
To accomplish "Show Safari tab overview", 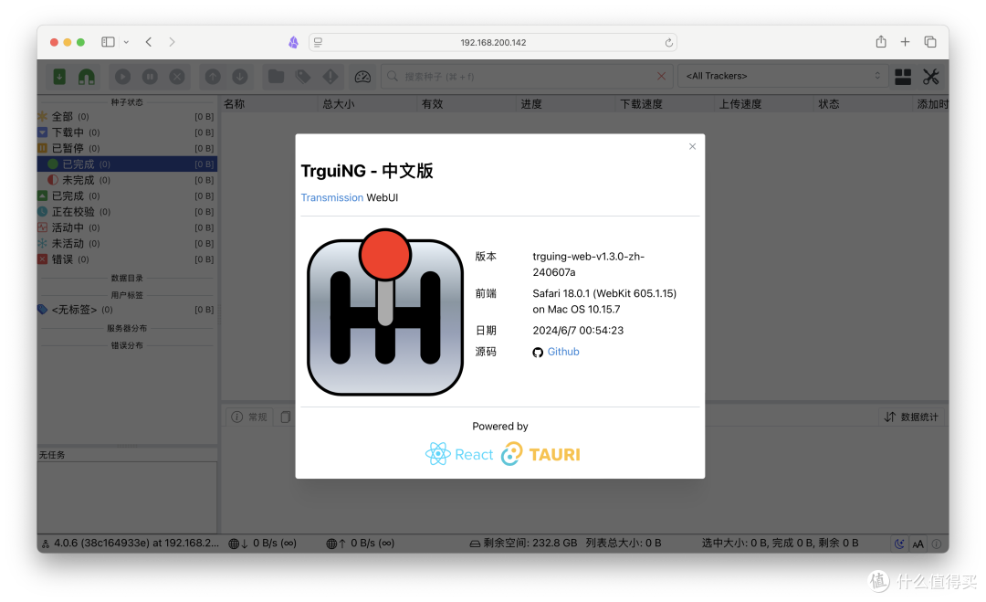I will 930,41.
